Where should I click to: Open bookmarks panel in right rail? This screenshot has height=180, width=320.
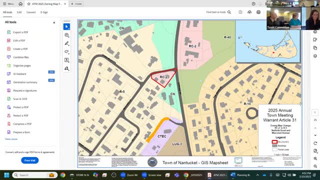pos(315,39)
